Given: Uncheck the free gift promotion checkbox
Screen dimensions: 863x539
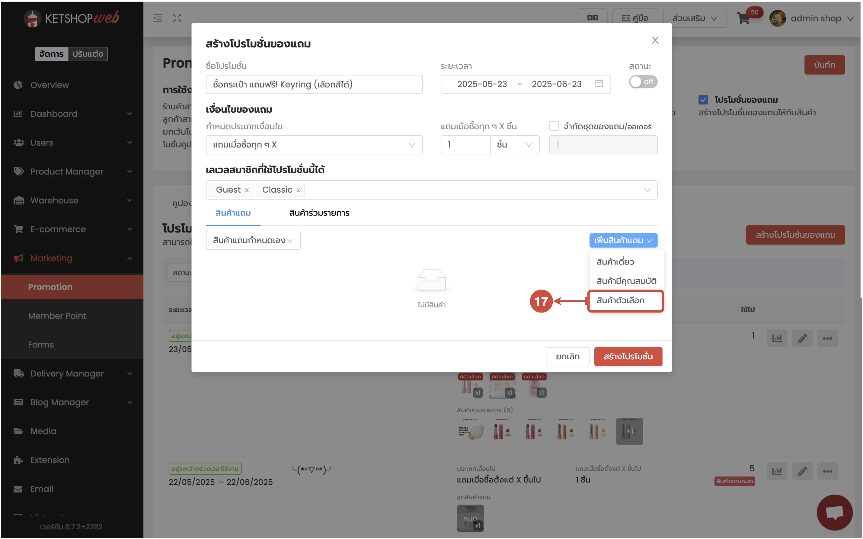Looking at the screenshot, I should coord(703,100).
